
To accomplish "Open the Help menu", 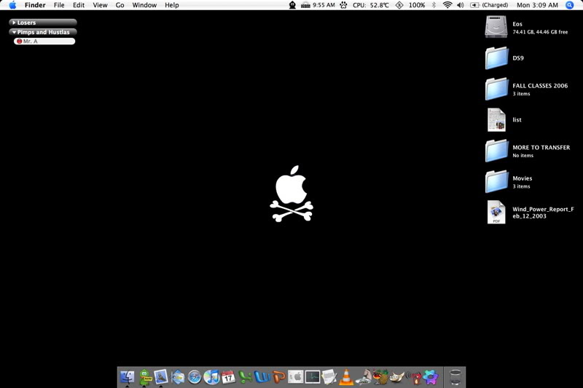I will (172, 5).
